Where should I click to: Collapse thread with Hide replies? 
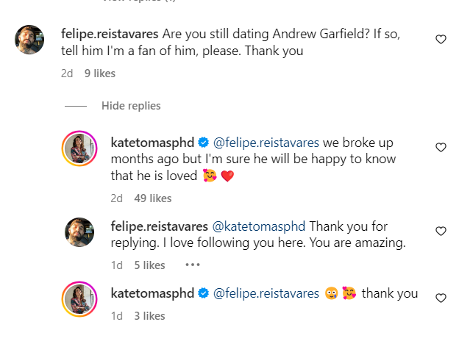click(x=131, y=106)
